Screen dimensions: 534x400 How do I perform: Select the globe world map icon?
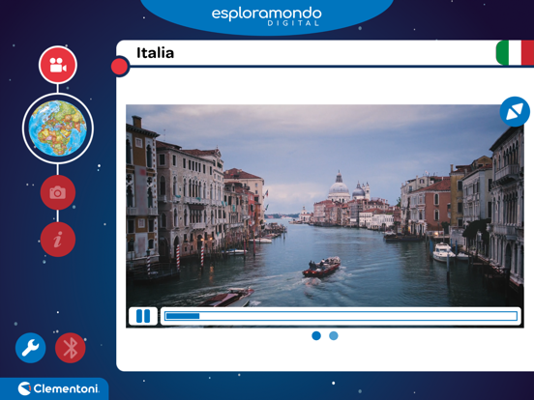point(58,129)
